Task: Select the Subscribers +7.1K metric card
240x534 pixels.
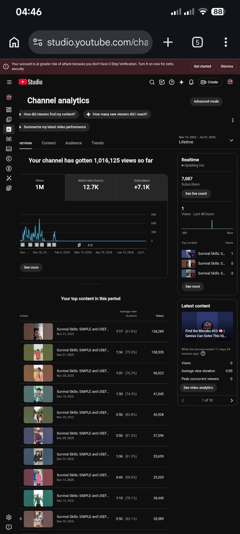Action: [142, 187]
